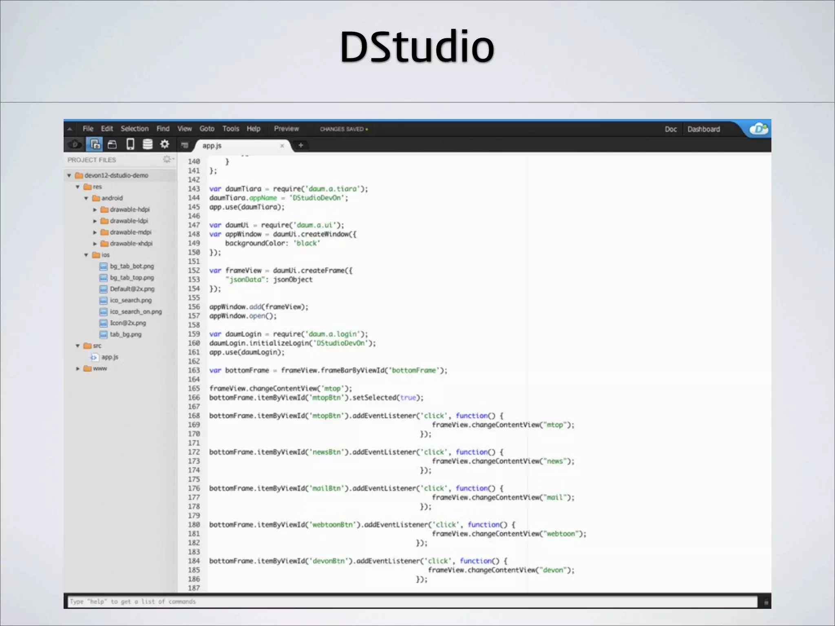
Task: Click the Preview button
Action: 286,129
